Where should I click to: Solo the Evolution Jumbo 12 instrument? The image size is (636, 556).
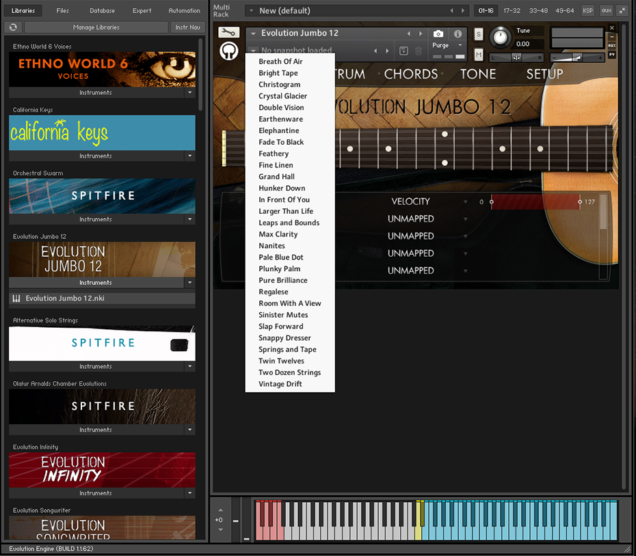tap(479, 34)
